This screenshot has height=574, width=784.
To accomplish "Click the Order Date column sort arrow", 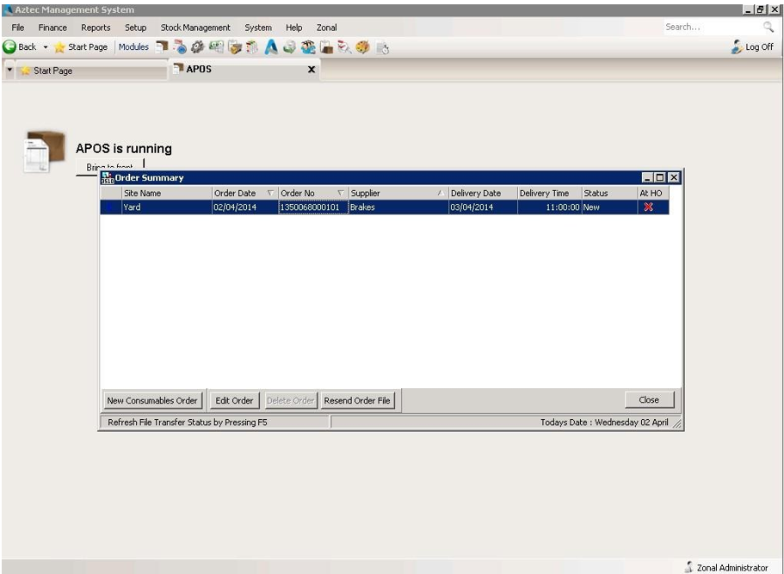I will pos(270,194).
